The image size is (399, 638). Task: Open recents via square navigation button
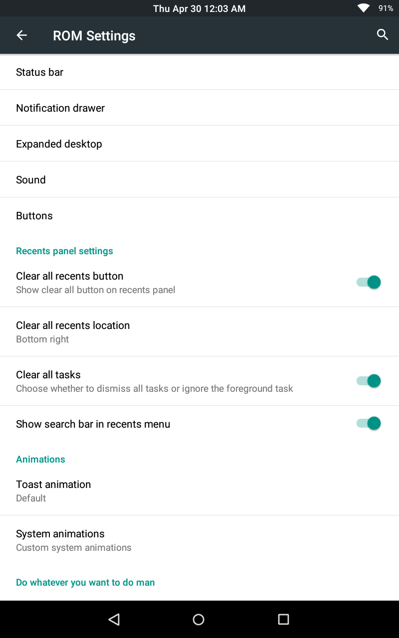(283, 619)
